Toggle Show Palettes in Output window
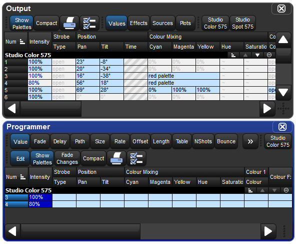Viewport: 296px width, 244px height. click(x=21, y=24)
